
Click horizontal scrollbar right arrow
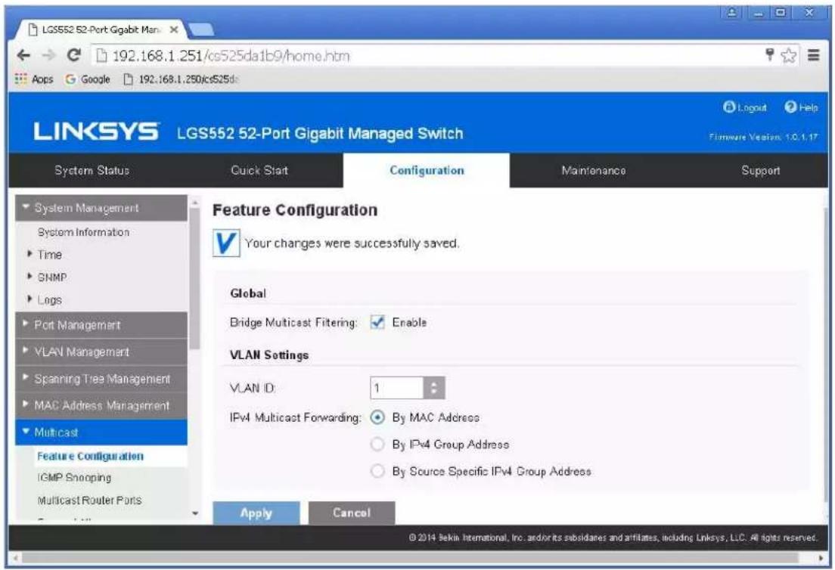tap(821, 559)
